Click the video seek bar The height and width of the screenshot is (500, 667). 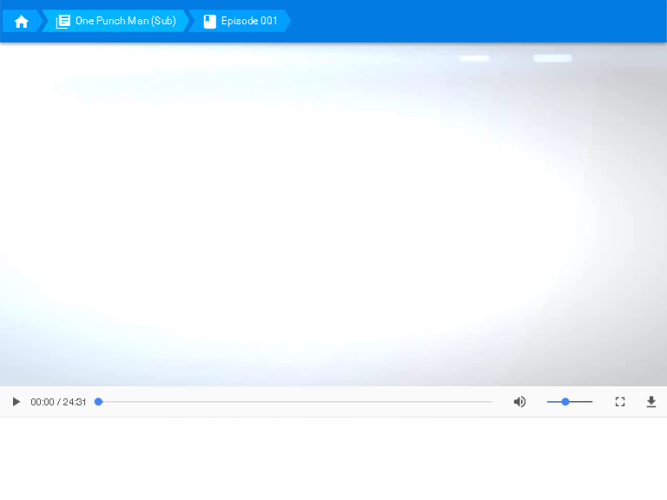click(x=294, y=402)
